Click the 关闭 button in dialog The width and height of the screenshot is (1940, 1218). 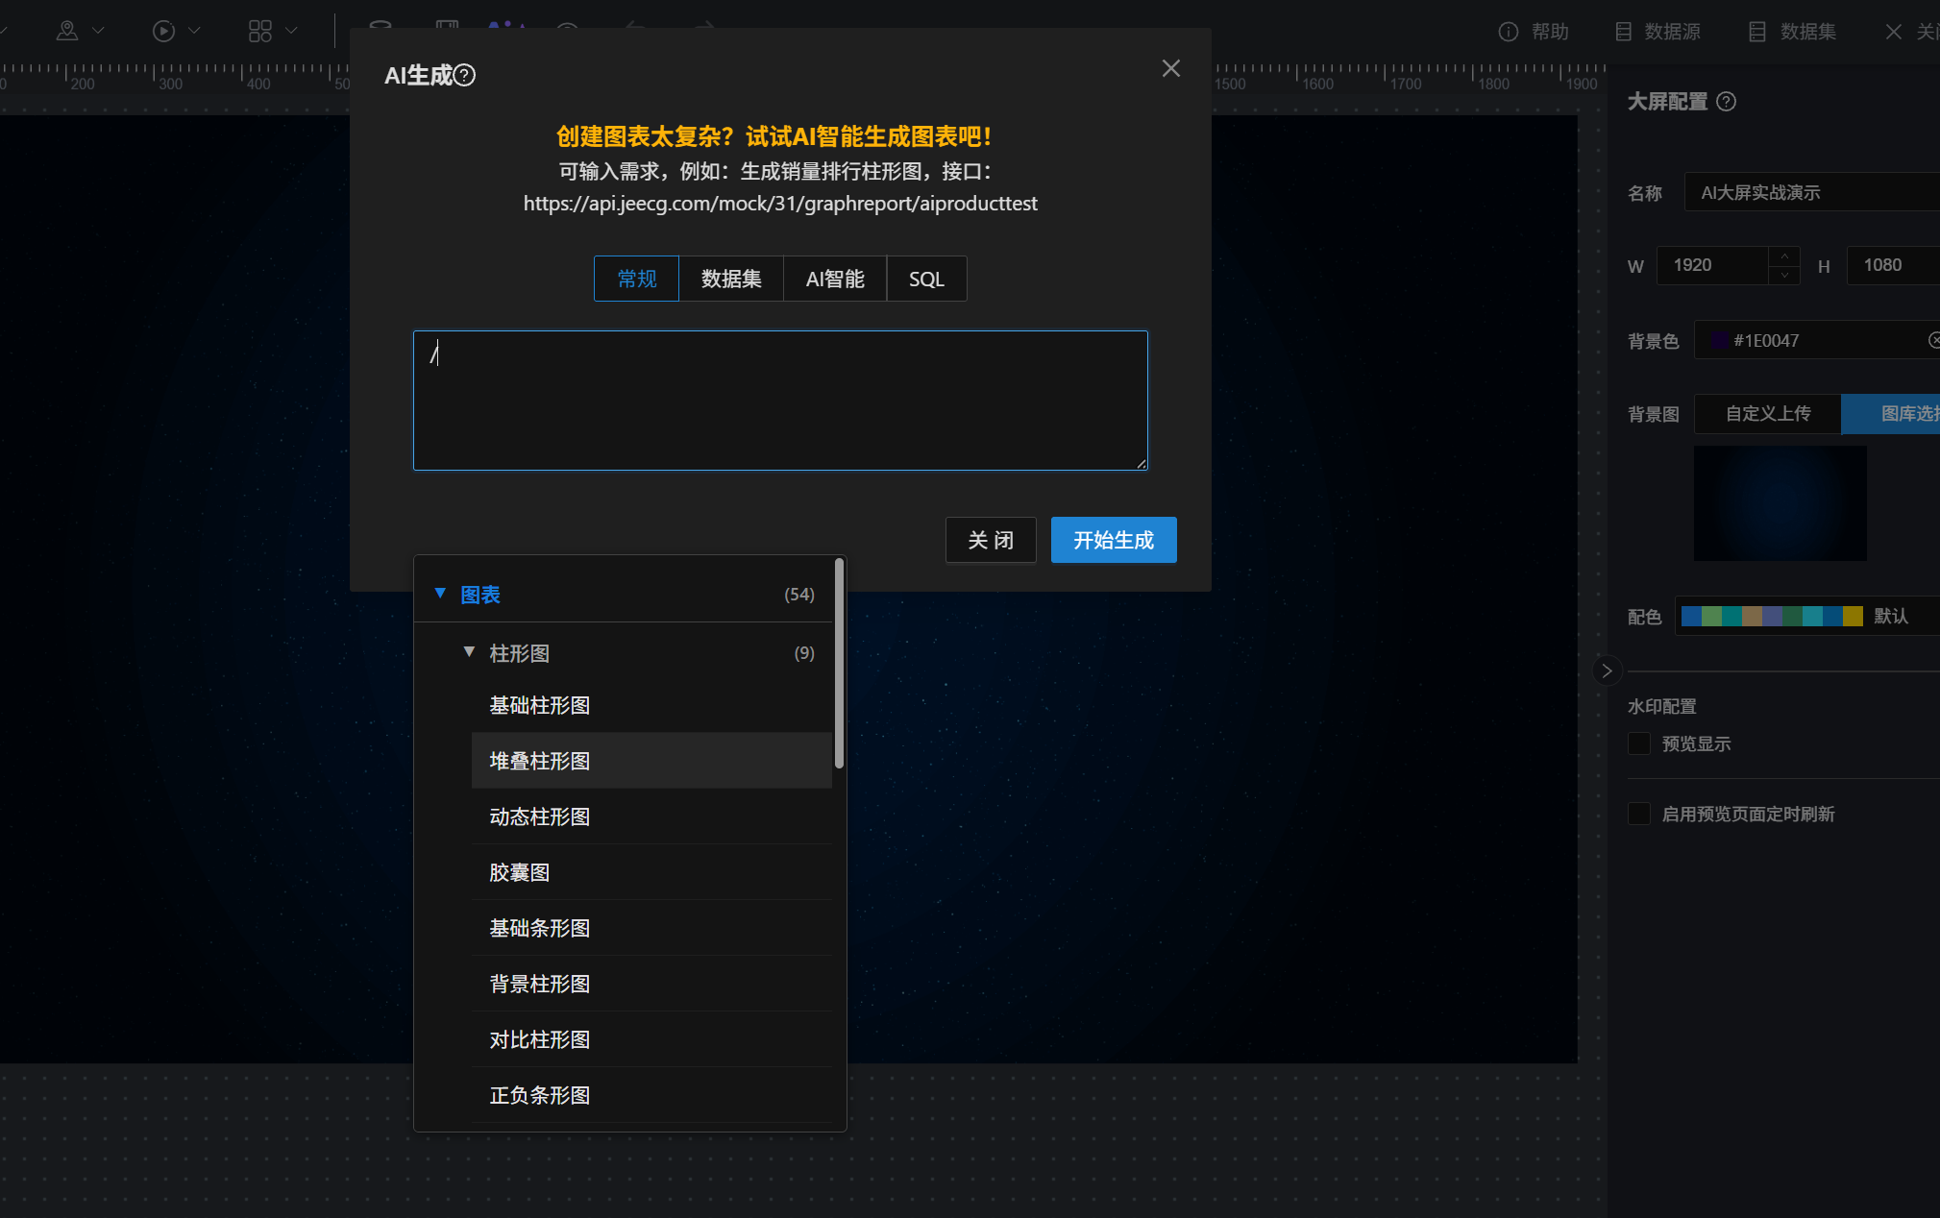[990, 540]
